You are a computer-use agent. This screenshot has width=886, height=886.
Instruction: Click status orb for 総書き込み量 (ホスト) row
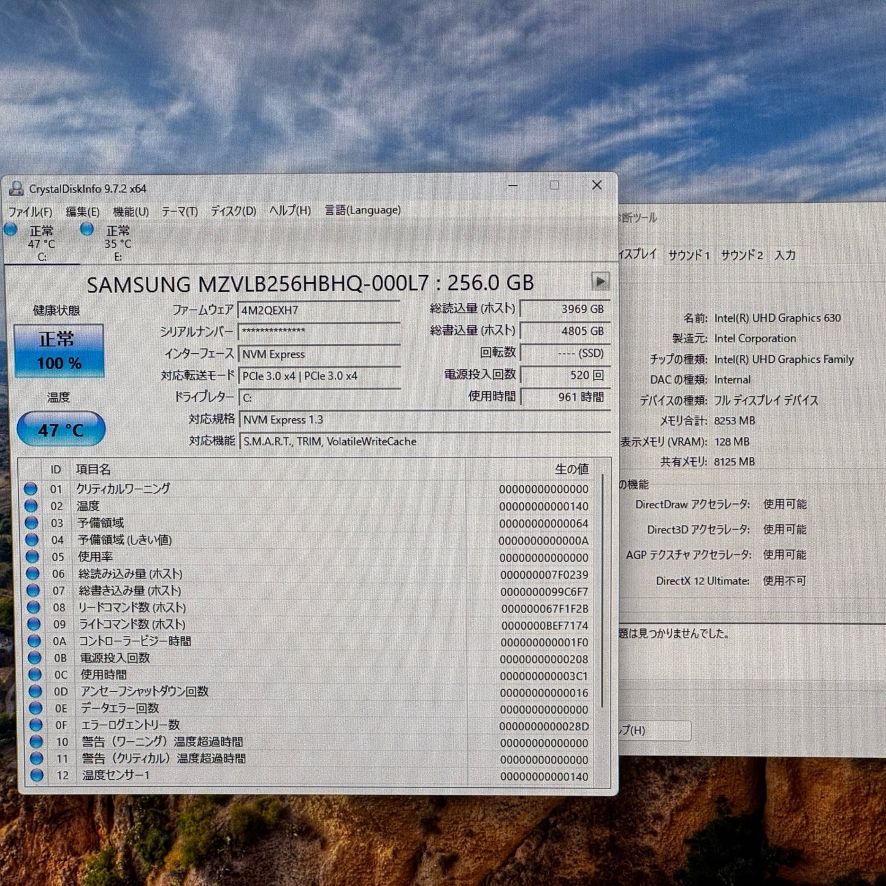[33, 590]
